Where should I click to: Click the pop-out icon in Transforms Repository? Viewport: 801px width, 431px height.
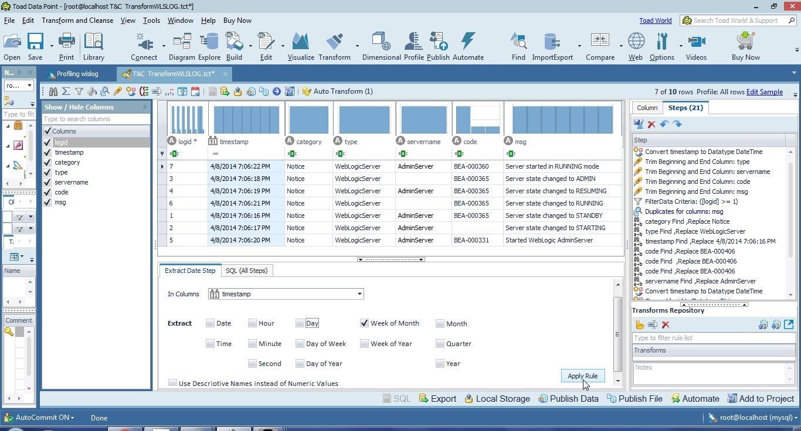789,324
